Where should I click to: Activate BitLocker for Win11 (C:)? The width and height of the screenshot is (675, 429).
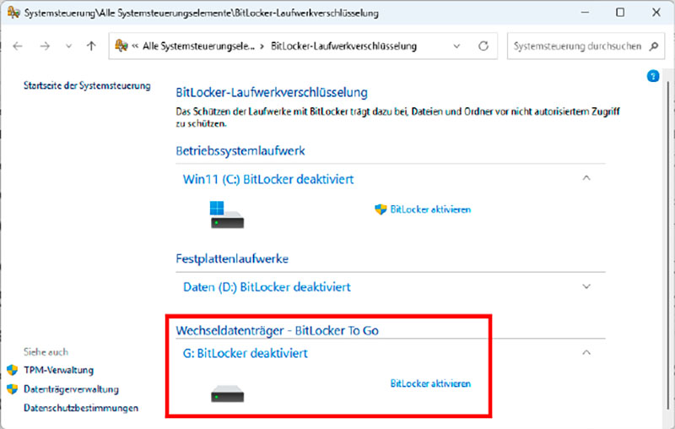(x=430, y=209)
